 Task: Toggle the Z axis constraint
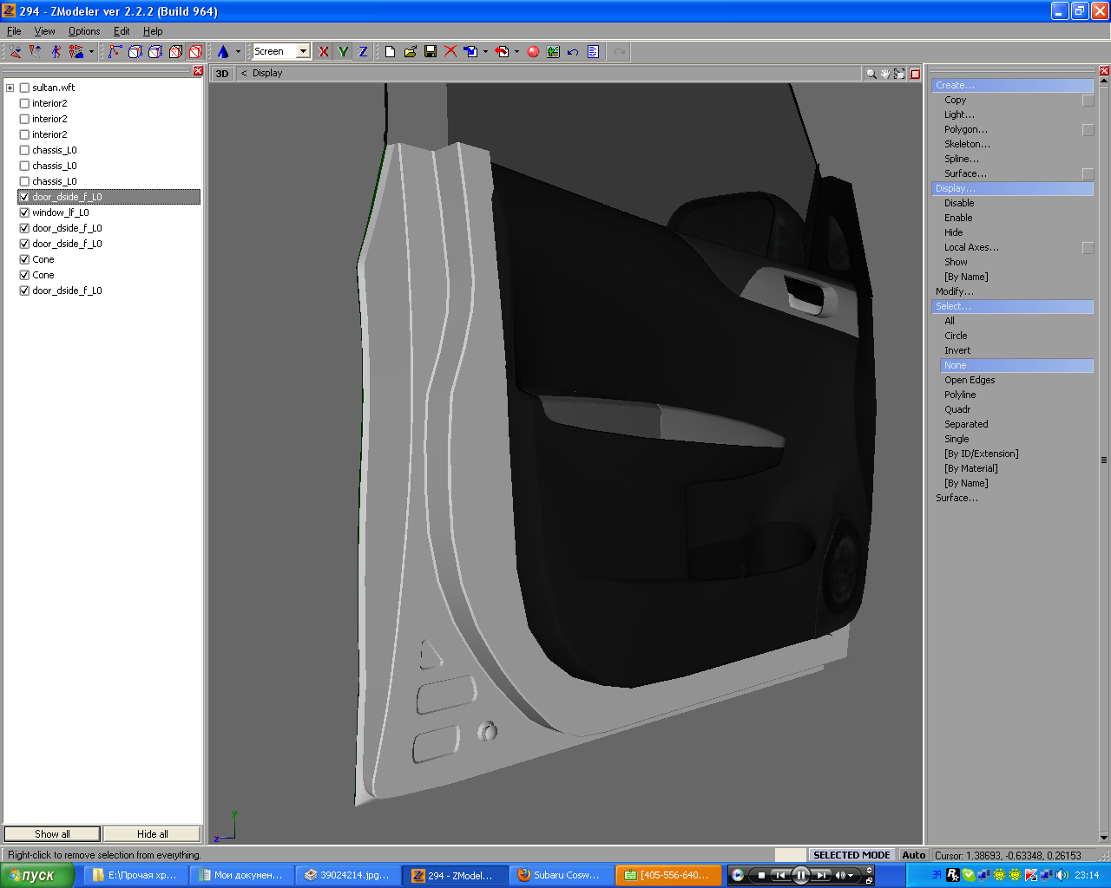363,52
